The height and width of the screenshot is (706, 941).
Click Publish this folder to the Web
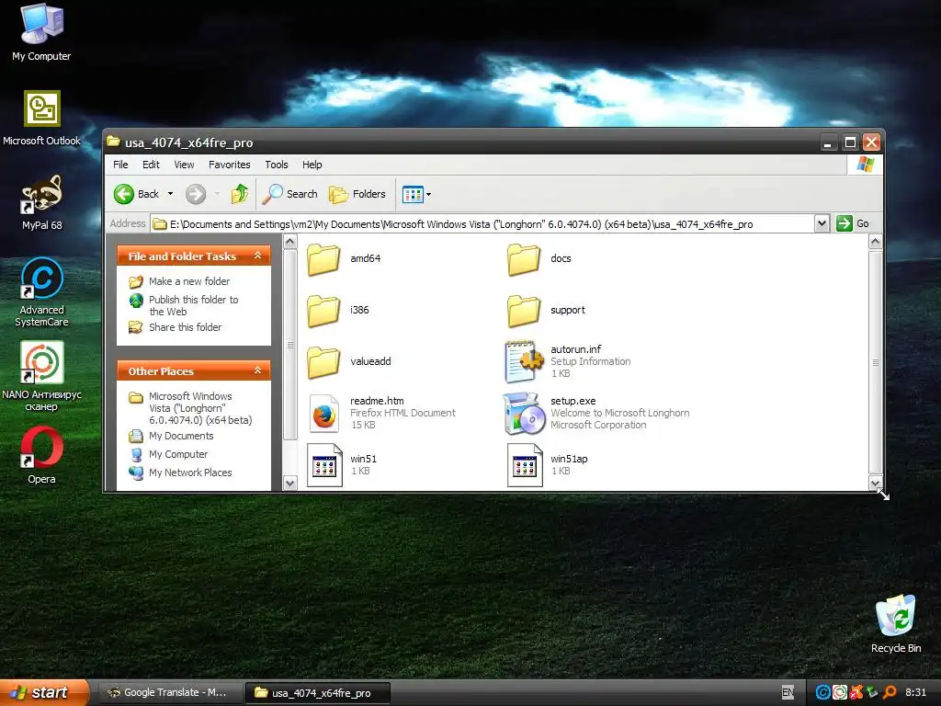click(x=193, y=305)
